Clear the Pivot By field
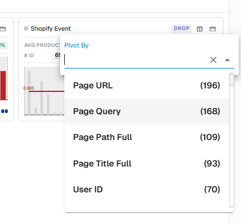 213,60
